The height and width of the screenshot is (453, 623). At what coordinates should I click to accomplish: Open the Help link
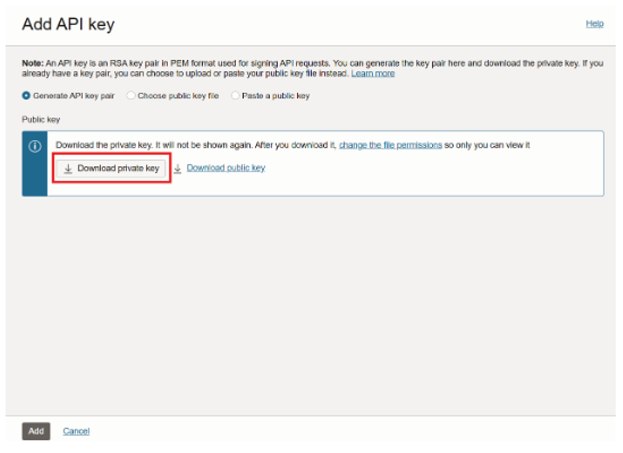pyautogui.click(x=594, y=24)
